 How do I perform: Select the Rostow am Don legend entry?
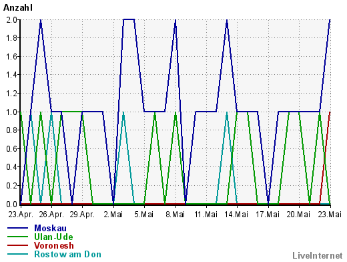tap(67, 254)
